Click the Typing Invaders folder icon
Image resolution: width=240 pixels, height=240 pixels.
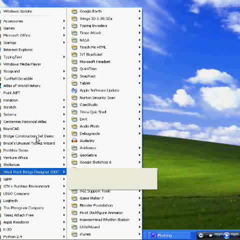[x=74, y=25]
